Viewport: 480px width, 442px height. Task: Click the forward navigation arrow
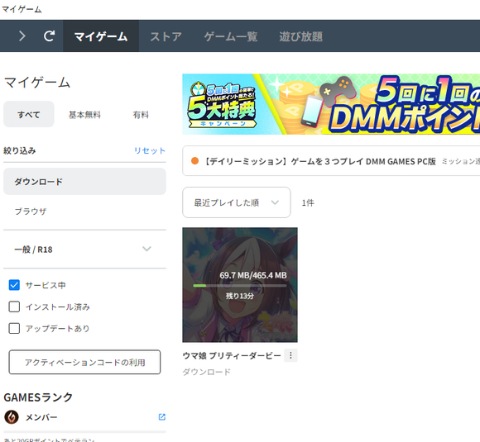tap(22, 36)
